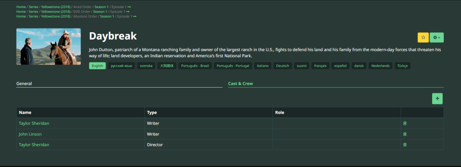Image resolution: width=461 pixels, height=167 pixels.
Task: Open the gear settings dropdown
Action: pos(436,38)
